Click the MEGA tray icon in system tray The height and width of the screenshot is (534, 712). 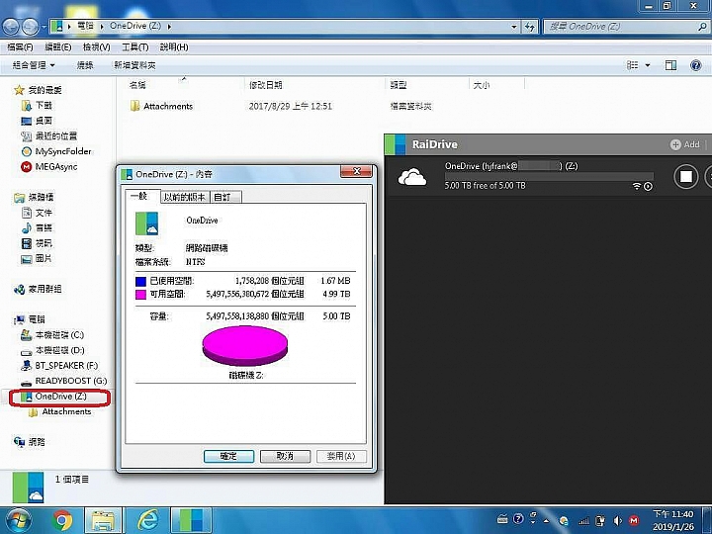point(634,520)
